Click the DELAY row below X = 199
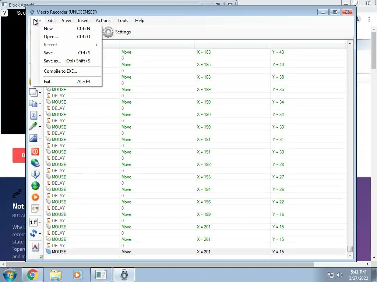 [195, 221]
